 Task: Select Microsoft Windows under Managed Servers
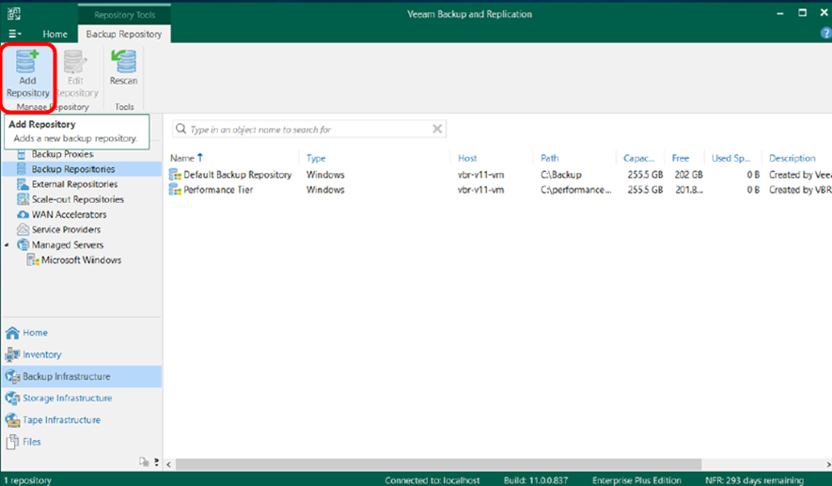click(x=81, y=260)
